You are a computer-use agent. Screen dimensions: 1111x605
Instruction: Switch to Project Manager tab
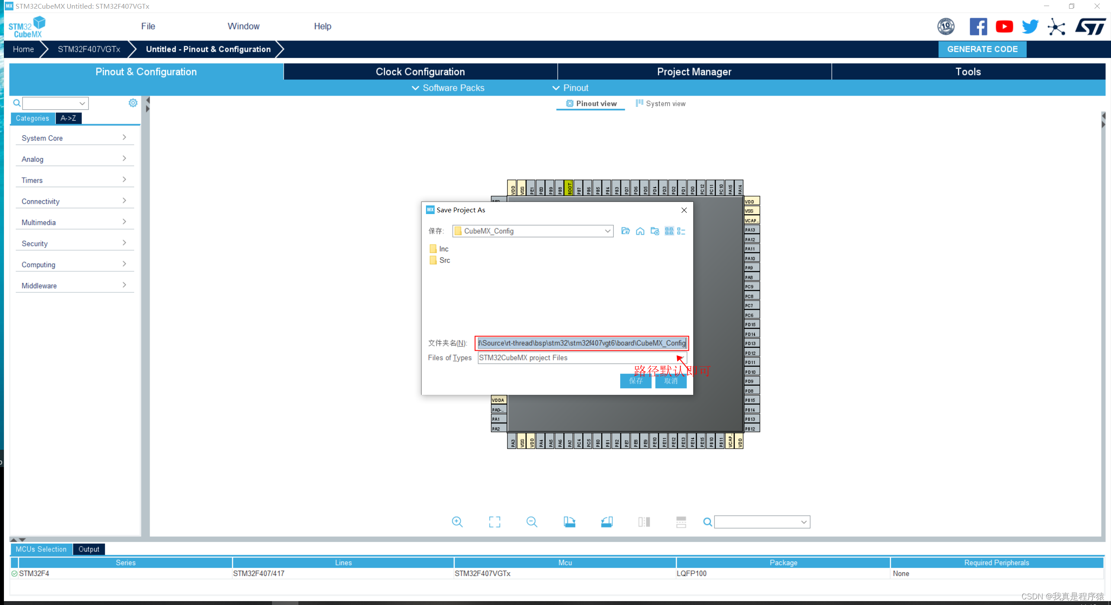point(694,72)
